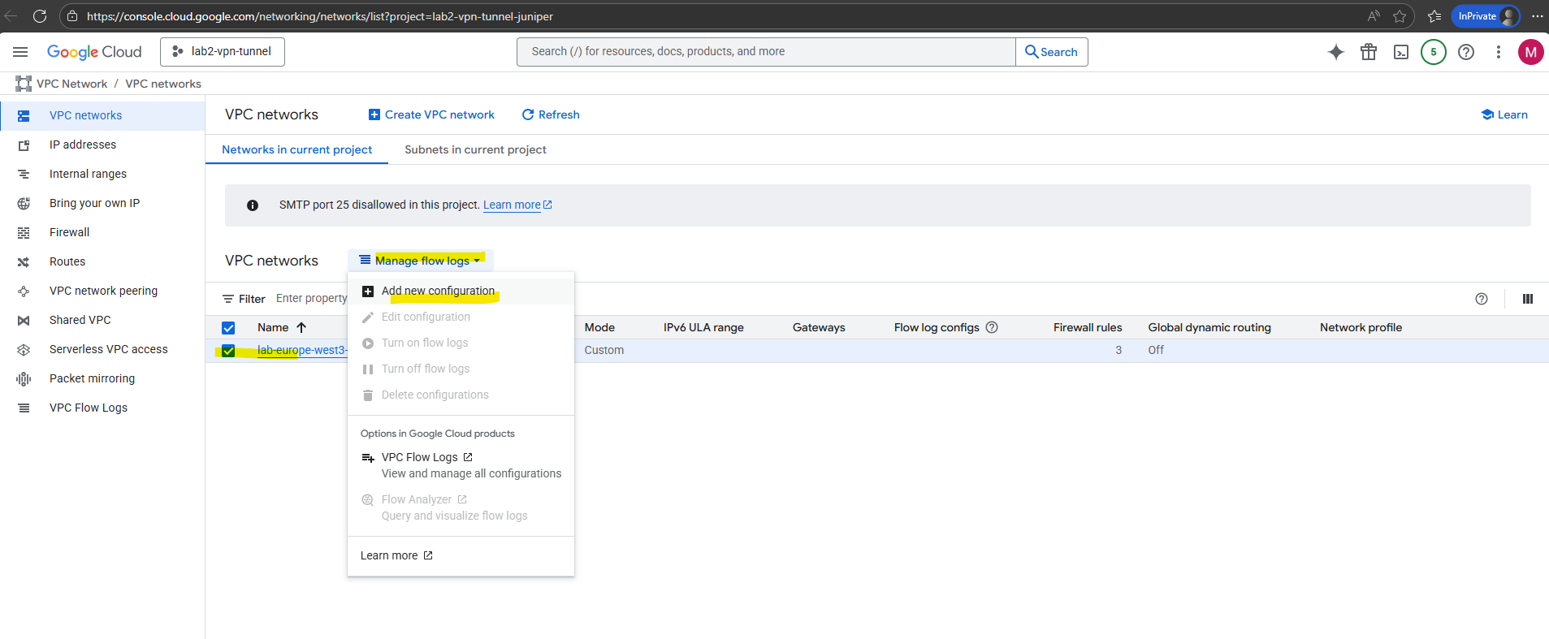Open the three-dot settings menu
Image resolution: width=1549 pixels, height=639 pixels.
point(1499,52)
